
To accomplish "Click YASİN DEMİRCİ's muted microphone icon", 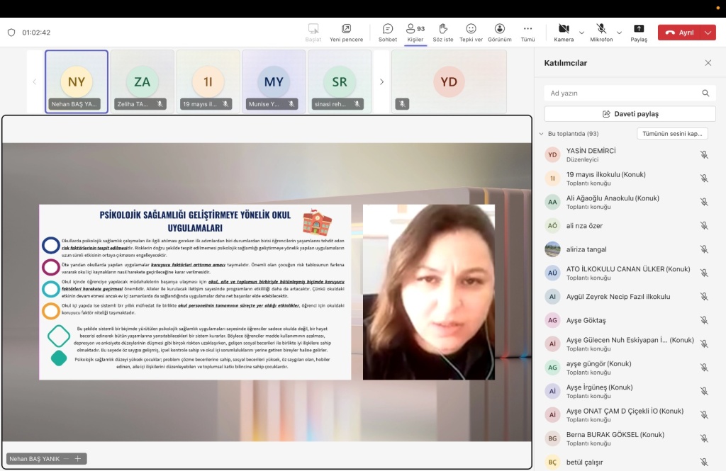I will [704, 154].
